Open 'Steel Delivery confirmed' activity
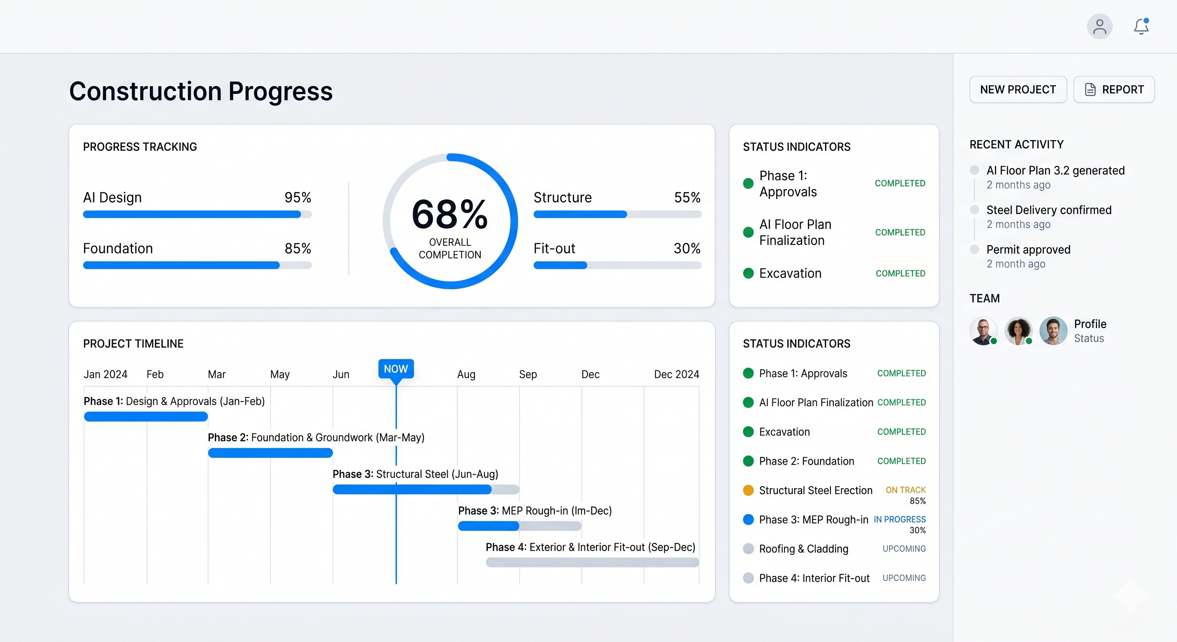 pyautogui.click(x=1049, y=210)
